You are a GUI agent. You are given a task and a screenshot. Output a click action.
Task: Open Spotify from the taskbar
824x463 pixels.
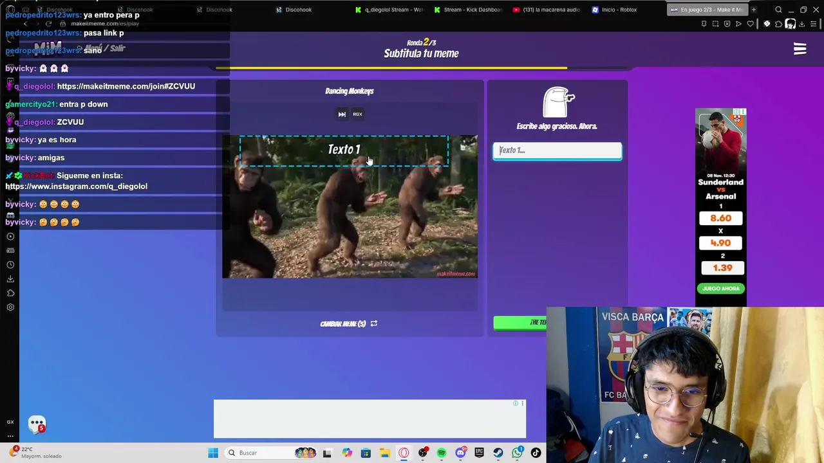[442, 453]
